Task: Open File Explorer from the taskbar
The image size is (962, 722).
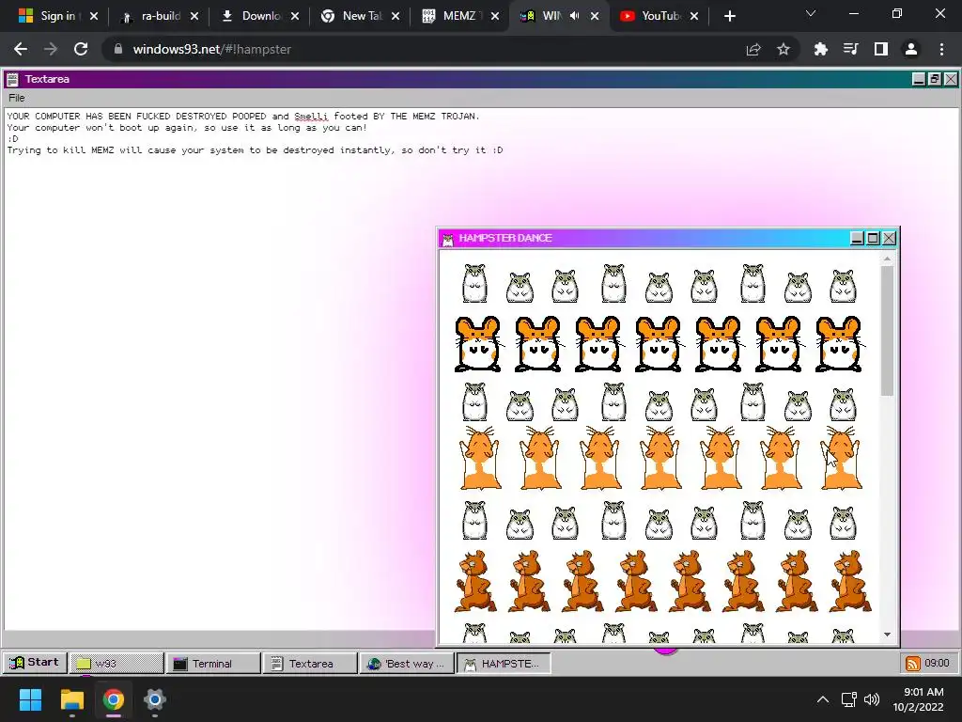Action: coord(71,699)
